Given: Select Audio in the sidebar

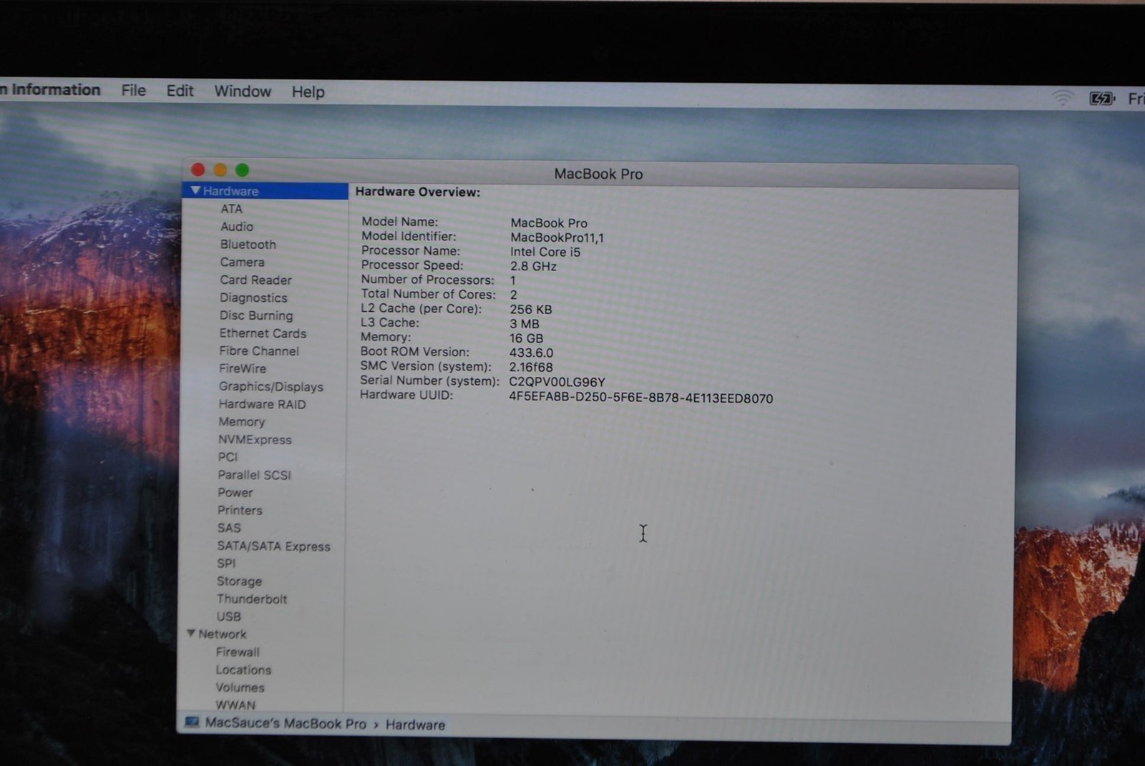Looking at the screenshot, I should (x=237, y=227).
